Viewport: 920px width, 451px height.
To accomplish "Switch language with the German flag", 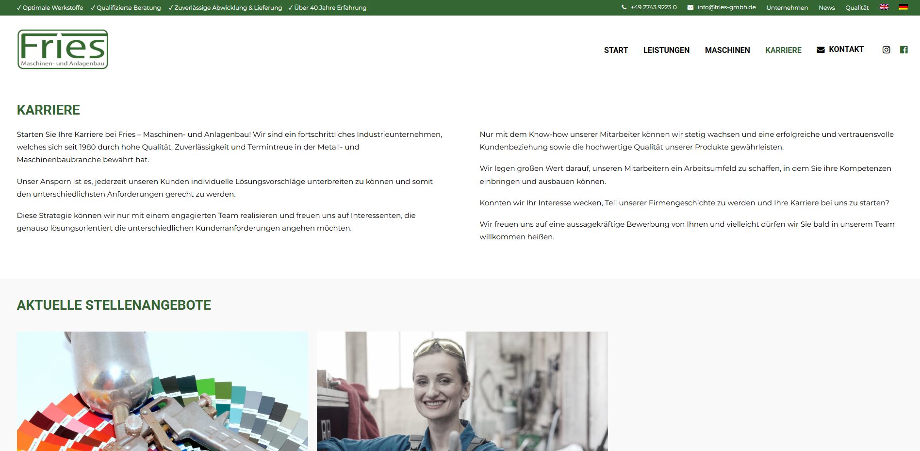I will click(903, 7).
